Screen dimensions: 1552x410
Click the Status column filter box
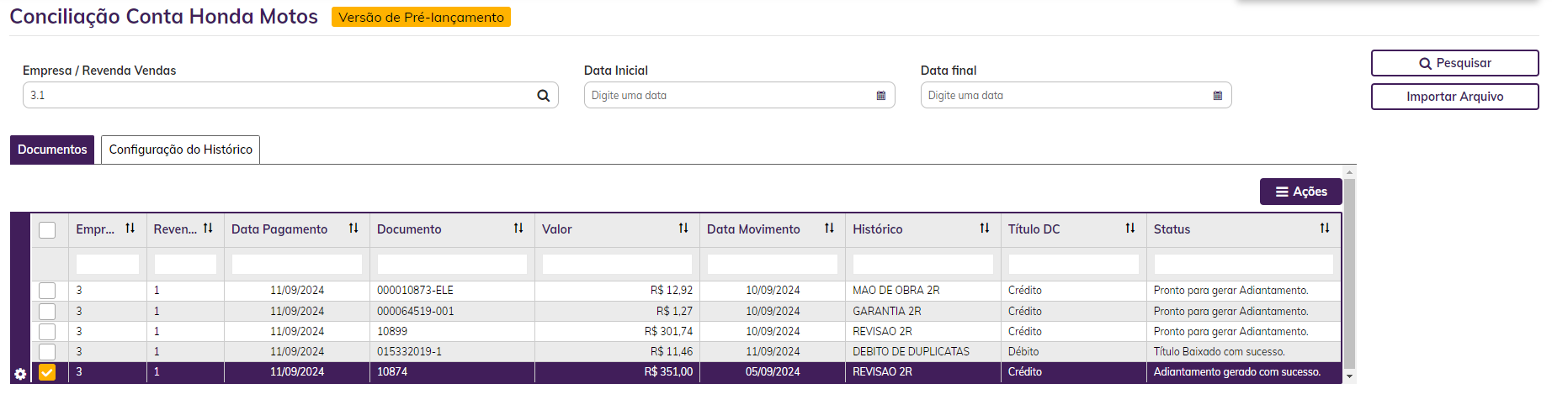tap(1244, 264)
